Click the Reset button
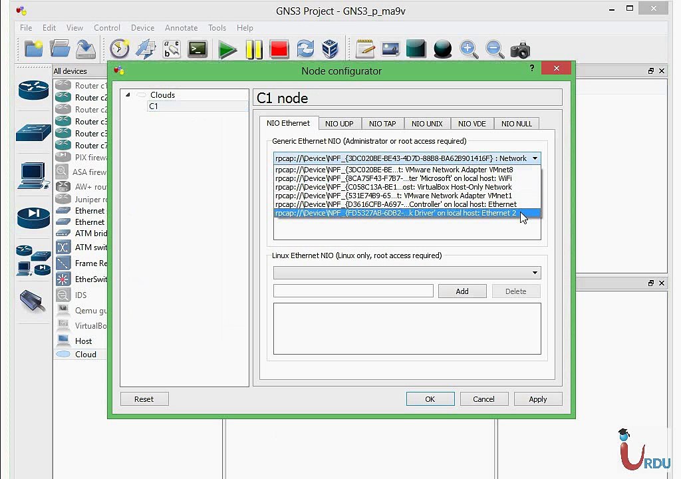The height and width of the screenshot is (479, 681). 144,399
